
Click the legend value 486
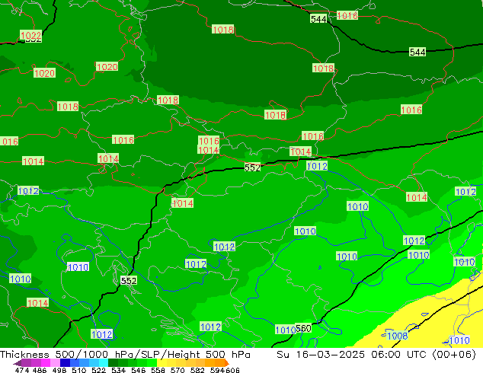point(40,370)
